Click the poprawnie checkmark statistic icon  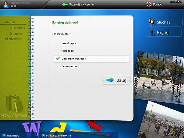(x=11, y=28)
